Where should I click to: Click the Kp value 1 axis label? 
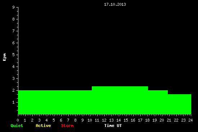(14, 102)
